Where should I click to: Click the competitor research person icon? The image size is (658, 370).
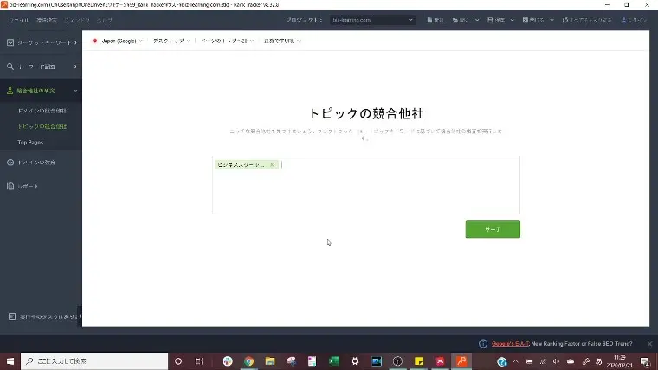coord(10,90)
